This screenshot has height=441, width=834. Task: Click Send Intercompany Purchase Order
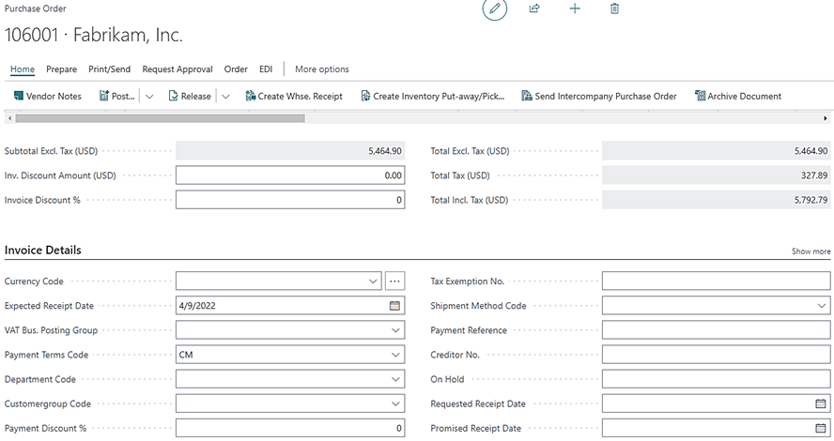pos(598,96)
